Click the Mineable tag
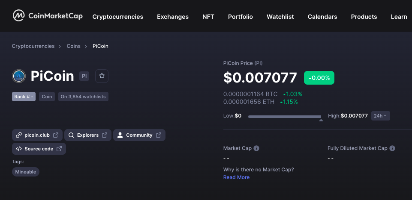Image resolution: width=412 pixels, height=200 pixels. 25,172
